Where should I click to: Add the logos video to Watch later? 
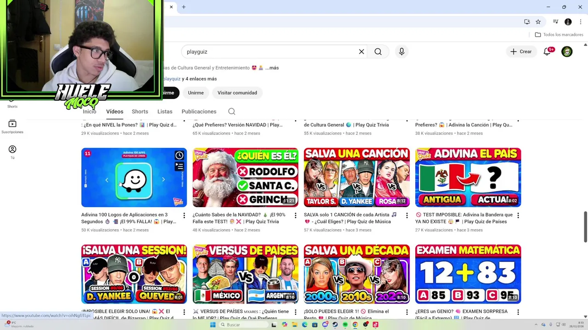[x=179, y=155]
